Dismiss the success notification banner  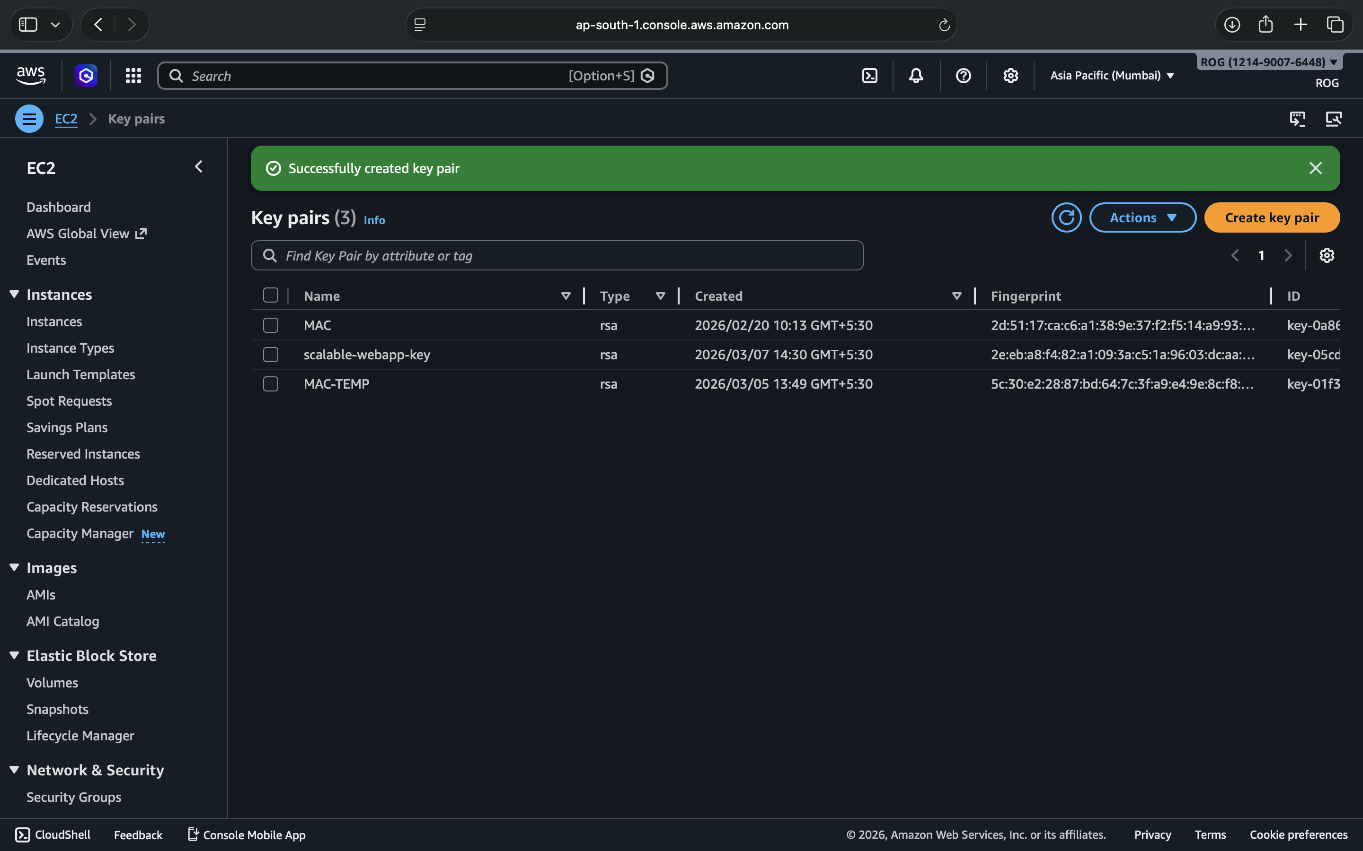coord(1315,168)
